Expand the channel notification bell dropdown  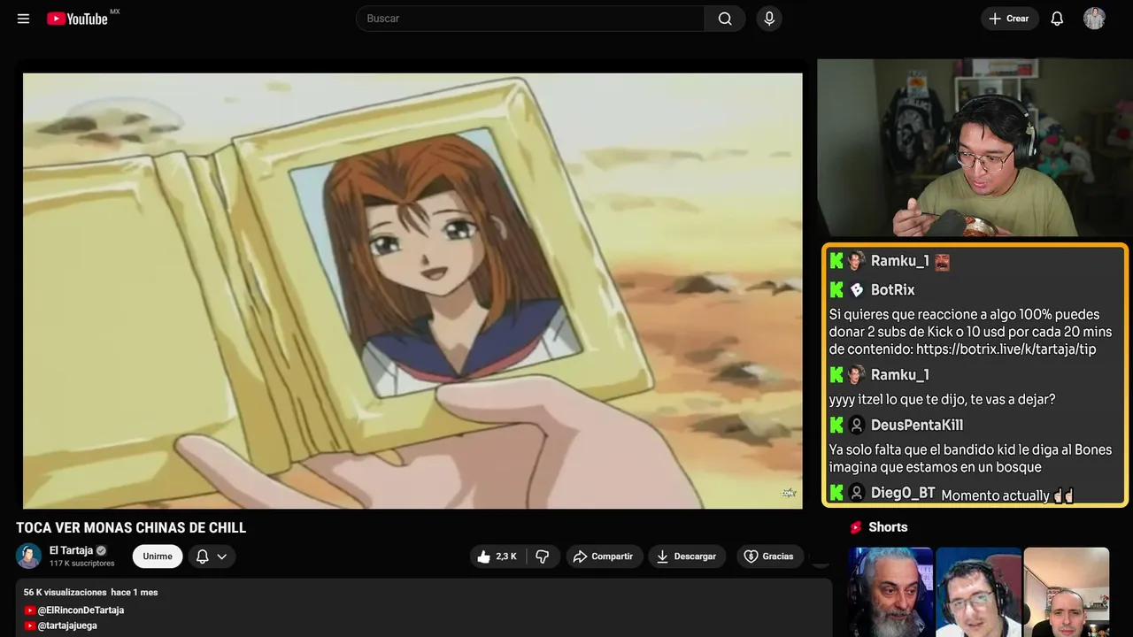[212, 556]
